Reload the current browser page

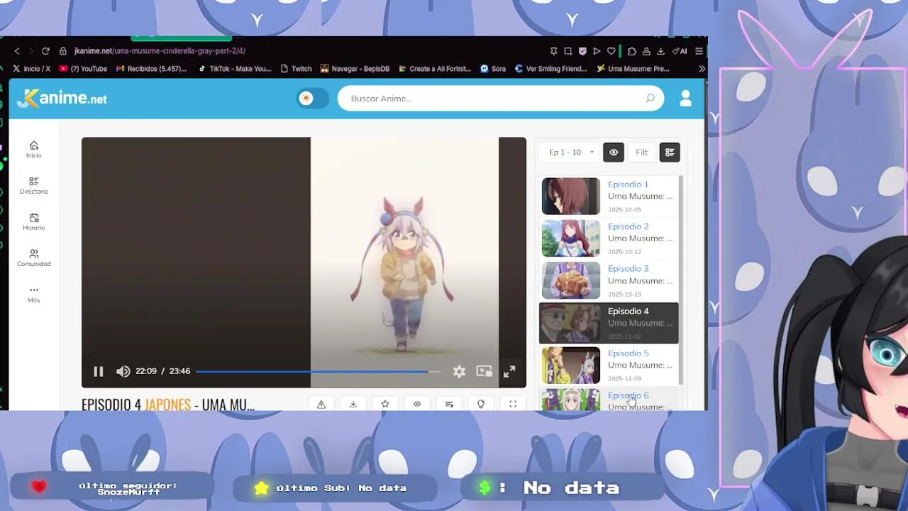(45, 51)
